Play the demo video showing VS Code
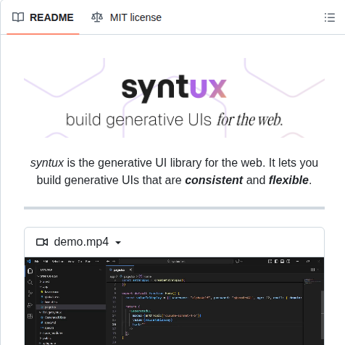 coord(174,302)
